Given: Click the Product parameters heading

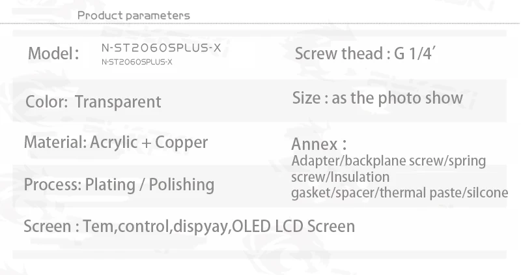Looking at the screenshot, I should (134, 15).
